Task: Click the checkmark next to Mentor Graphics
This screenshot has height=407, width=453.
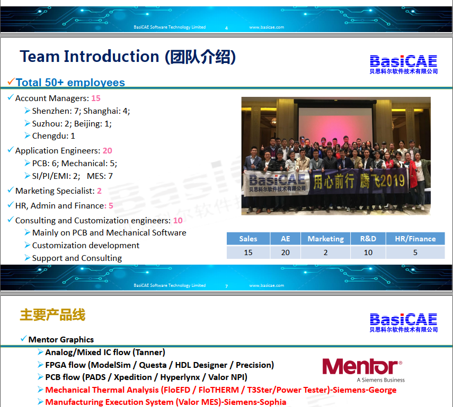Action: [x=23, y=339]
